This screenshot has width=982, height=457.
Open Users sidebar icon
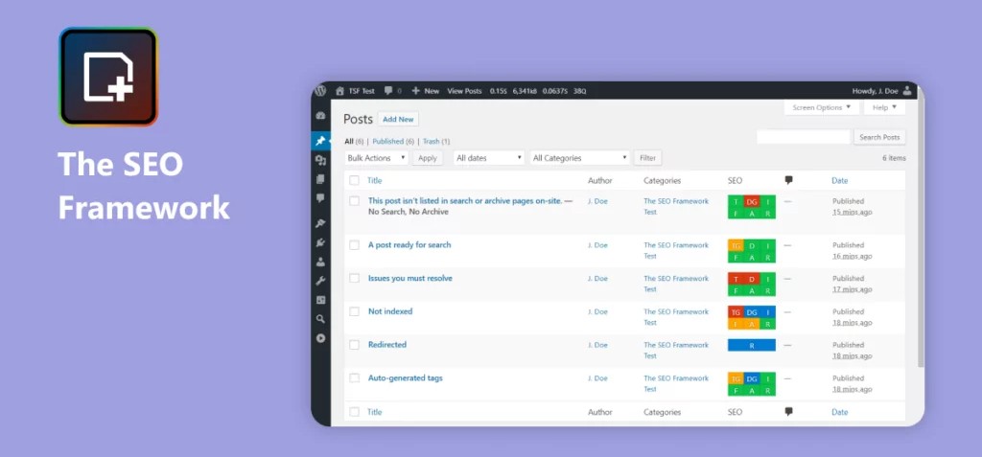point(320,262)
